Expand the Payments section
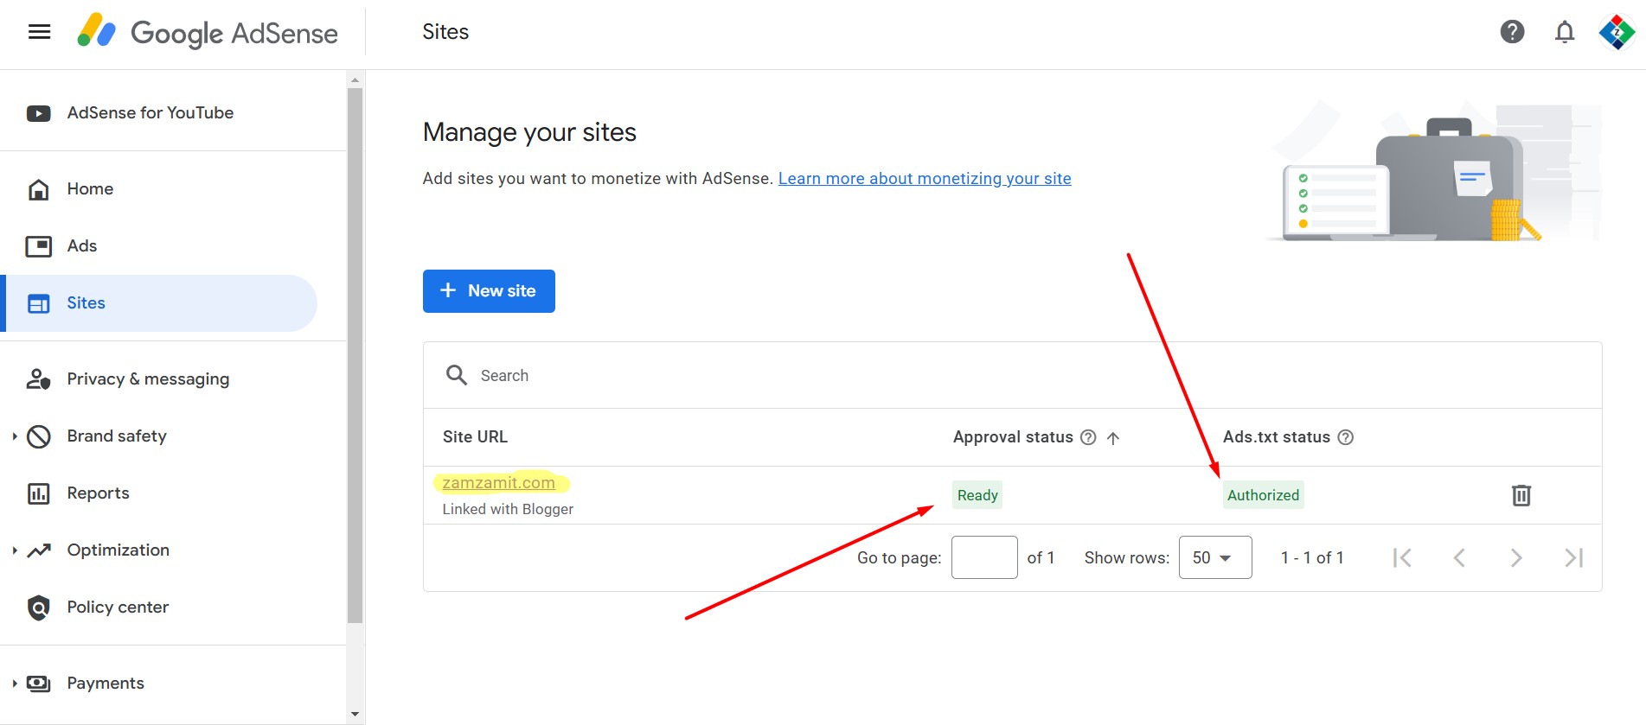 pos(15,684)
